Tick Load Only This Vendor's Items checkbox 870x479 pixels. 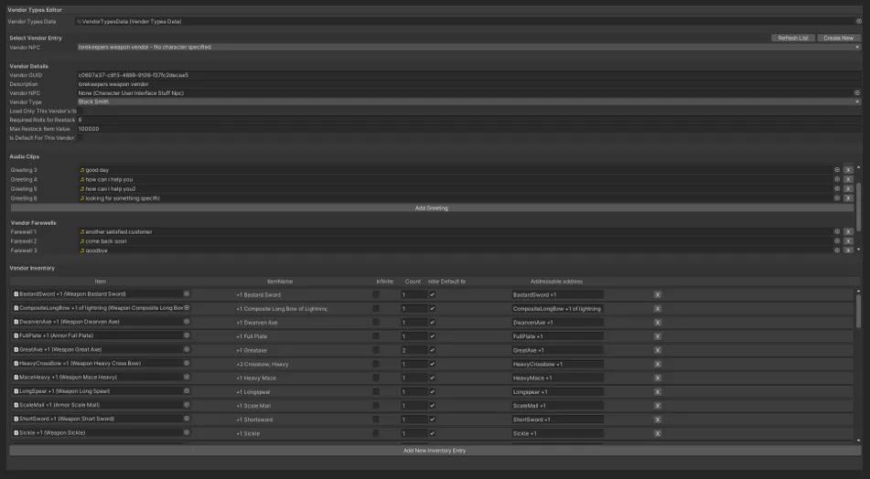tap(80, 111)
